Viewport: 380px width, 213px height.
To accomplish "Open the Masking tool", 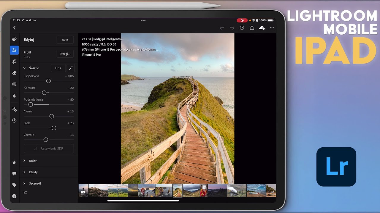I will pyautogui.click(x=14, y=84).
